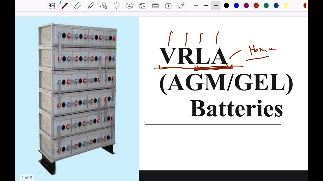Pick the dark blue pen color
Viewport: 323px width, 181px height.
(276, 6)
